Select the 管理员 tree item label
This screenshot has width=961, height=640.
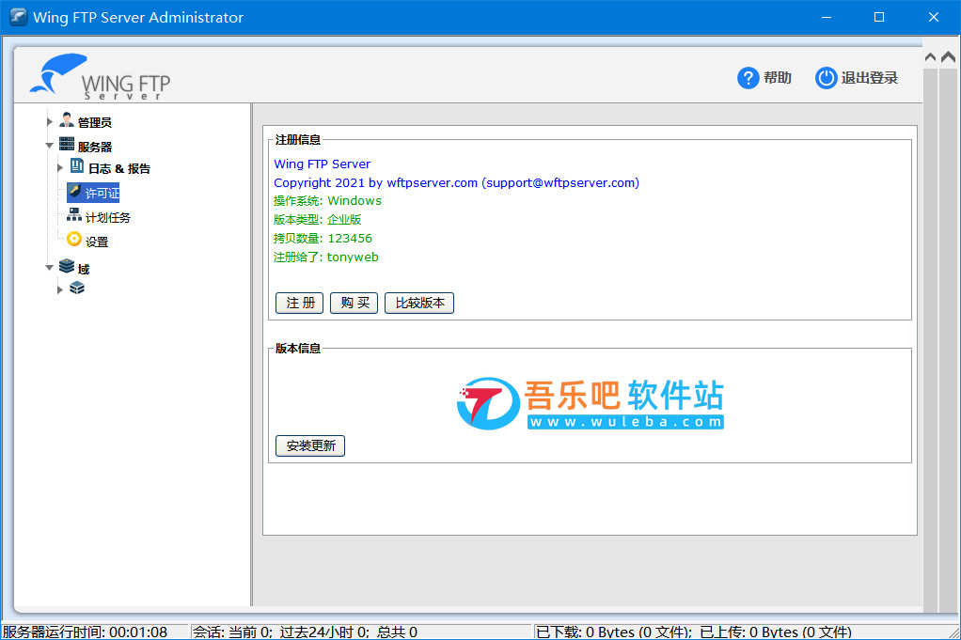click(x=94, y=122)
